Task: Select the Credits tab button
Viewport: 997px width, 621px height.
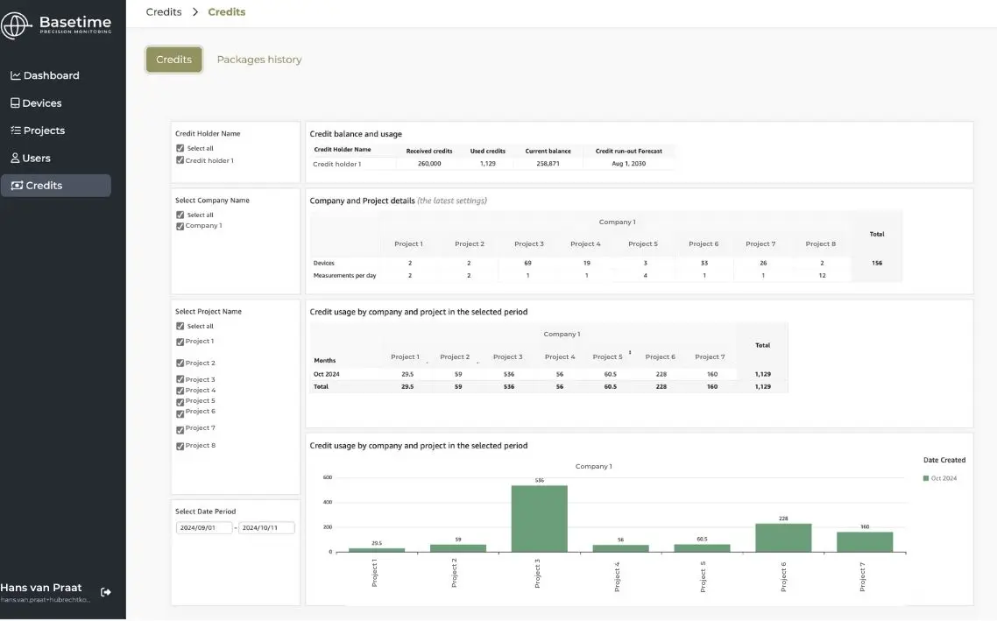Action: coord(173,60)
